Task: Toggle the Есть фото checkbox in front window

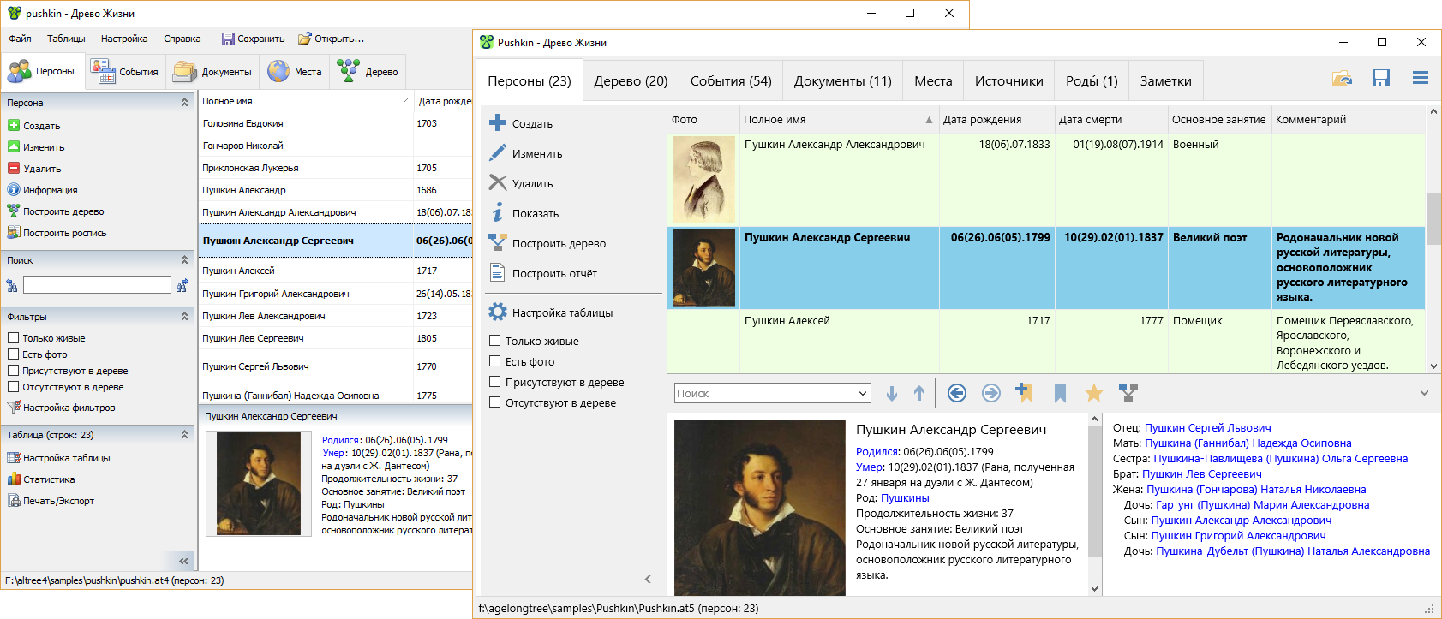Action: click(x=495, y=361)
